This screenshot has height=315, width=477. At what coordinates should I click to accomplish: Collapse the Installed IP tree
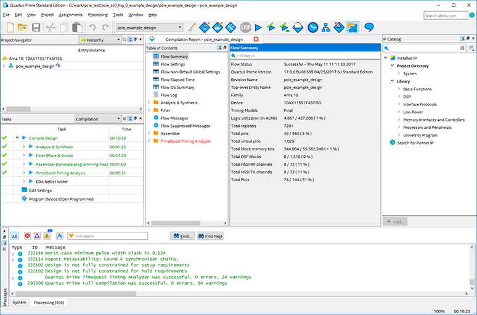(385, 57)
